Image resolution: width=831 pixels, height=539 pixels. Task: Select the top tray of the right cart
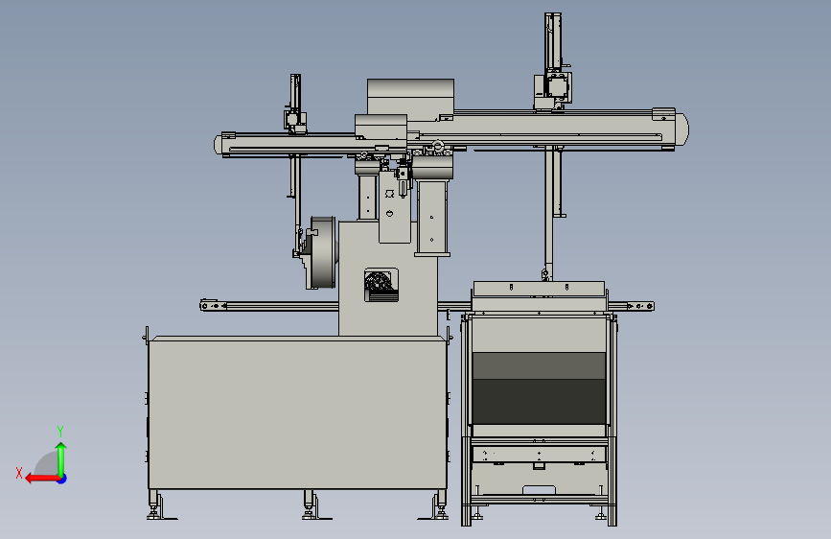(x=539, y=289)
